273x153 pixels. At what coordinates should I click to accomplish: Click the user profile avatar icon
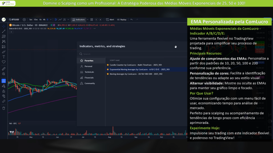pyautogui.click(x=4, y=20)
